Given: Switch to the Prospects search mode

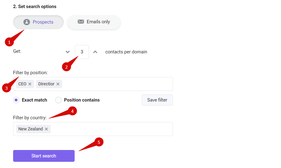Looking at the screenshot, I should pos(38,22).
